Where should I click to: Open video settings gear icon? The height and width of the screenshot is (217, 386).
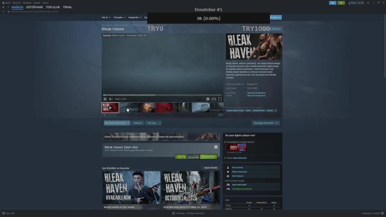tap(208, 99)
